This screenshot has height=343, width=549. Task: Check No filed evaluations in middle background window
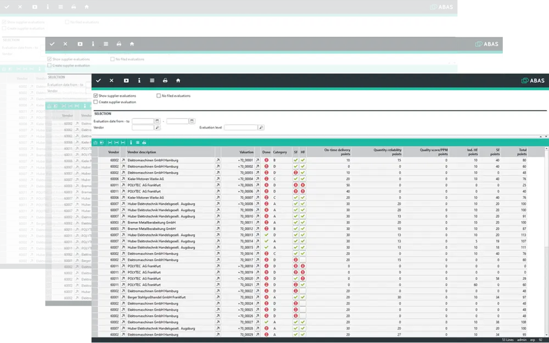[113, 59]
